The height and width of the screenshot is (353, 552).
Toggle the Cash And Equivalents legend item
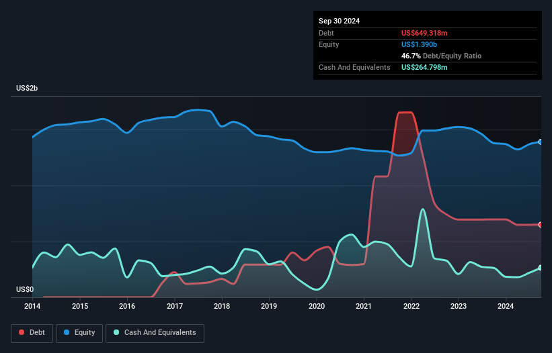pyautogui.click(x=155, y=333)
